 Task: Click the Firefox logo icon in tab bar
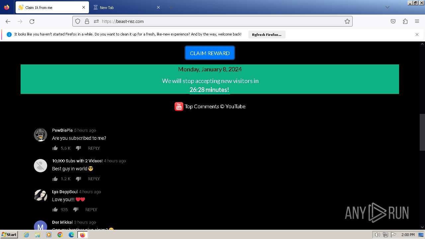point(7,7)
